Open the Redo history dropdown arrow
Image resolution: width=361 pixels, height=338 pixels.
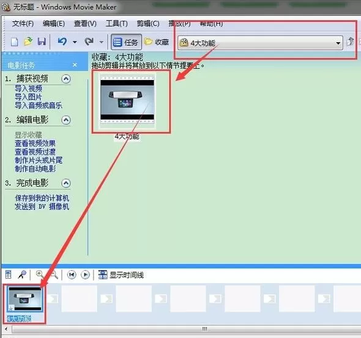[102, 42]
